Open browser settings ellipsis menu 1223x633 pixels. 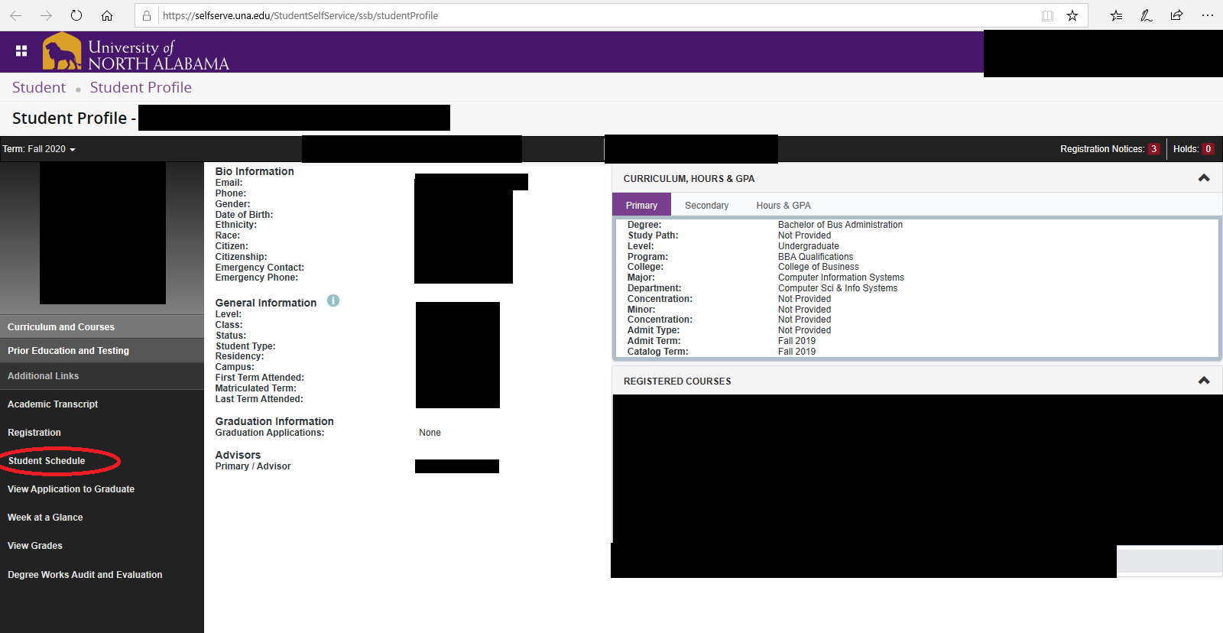pos(1208,15)
